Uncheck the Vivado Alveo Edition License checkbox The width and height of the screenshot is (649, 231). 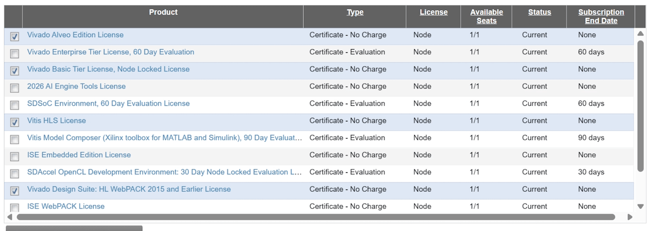15,37
